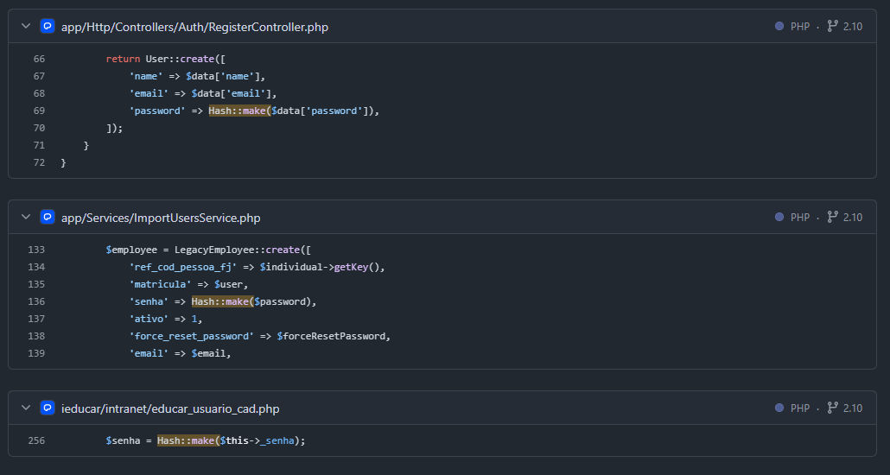The width and height of the screenshot is (890, 475).
Task: Collapse the ImportUsersService.php result chevron
Action: click(26, 218)
